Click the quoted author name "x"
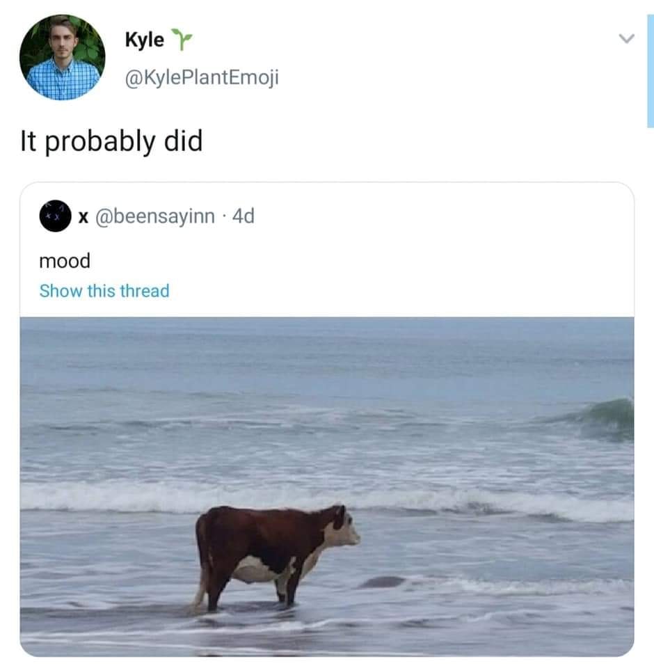The height and width of the screenshot is (668, 654). 82,217
